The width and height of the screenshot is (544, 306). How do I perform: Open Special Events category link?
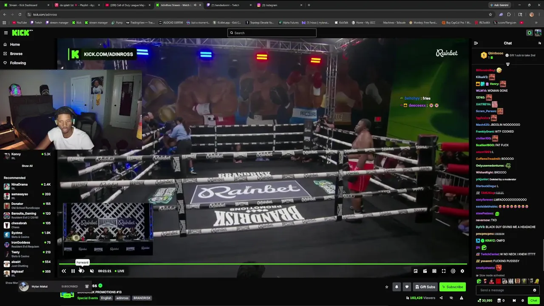pos(88,298)
